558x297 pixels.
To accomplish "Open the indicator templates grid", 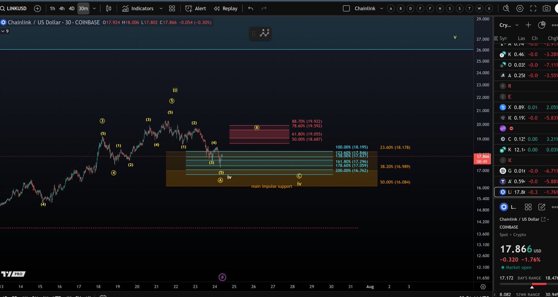I will 172,8.
